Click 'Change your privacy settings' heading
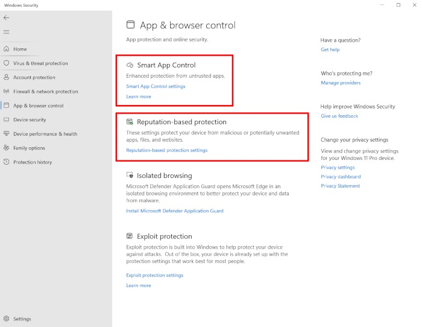 coord(354,140)
